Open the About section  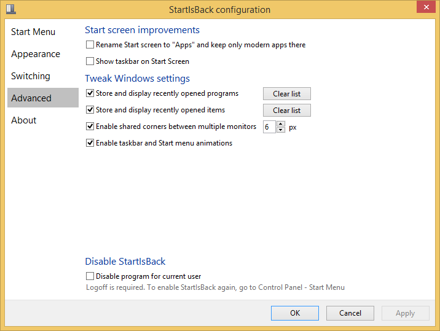pos(24,120)
